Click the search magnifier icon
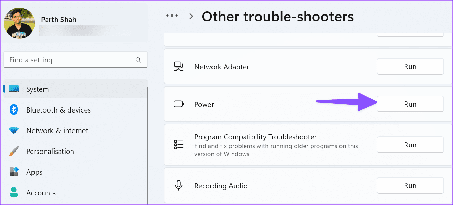This screenshot has width=453, height=205. pyautogui.click(x=138, y=60)
